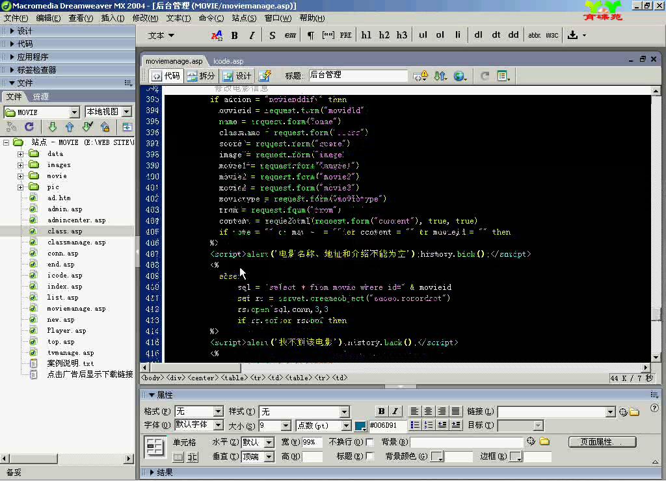Click the 标题 title input field
This screenshot has height=481, width=666.
click(x=358, y=75)
